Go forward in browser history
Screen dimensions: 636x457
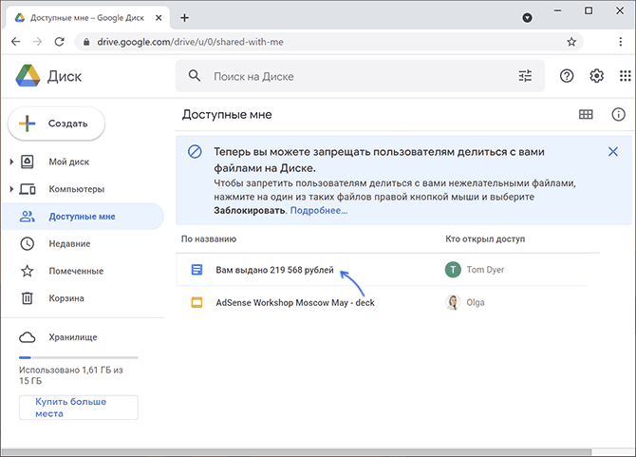(37, 42)
